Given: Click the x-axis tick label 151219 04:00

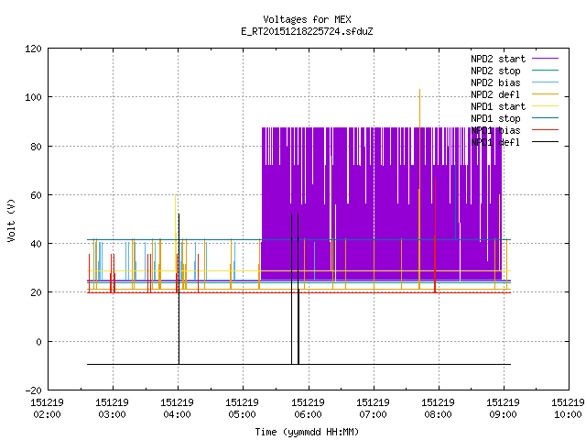Looking at the screenshot, I should coord(177,409).
